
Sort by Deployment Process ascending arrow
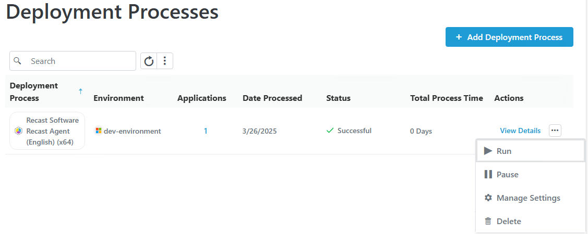80,92
